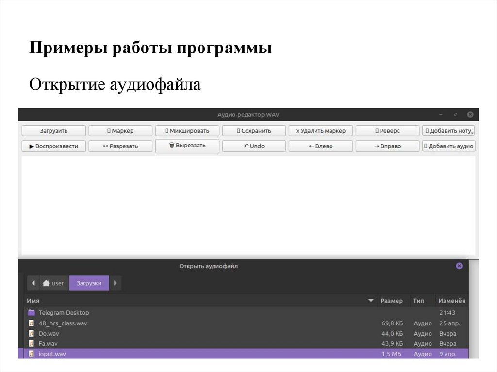Viewport: 497px width, 372px height.
Task: Click the audio icon of Fa.wav
Action: (x=31, y=343)
